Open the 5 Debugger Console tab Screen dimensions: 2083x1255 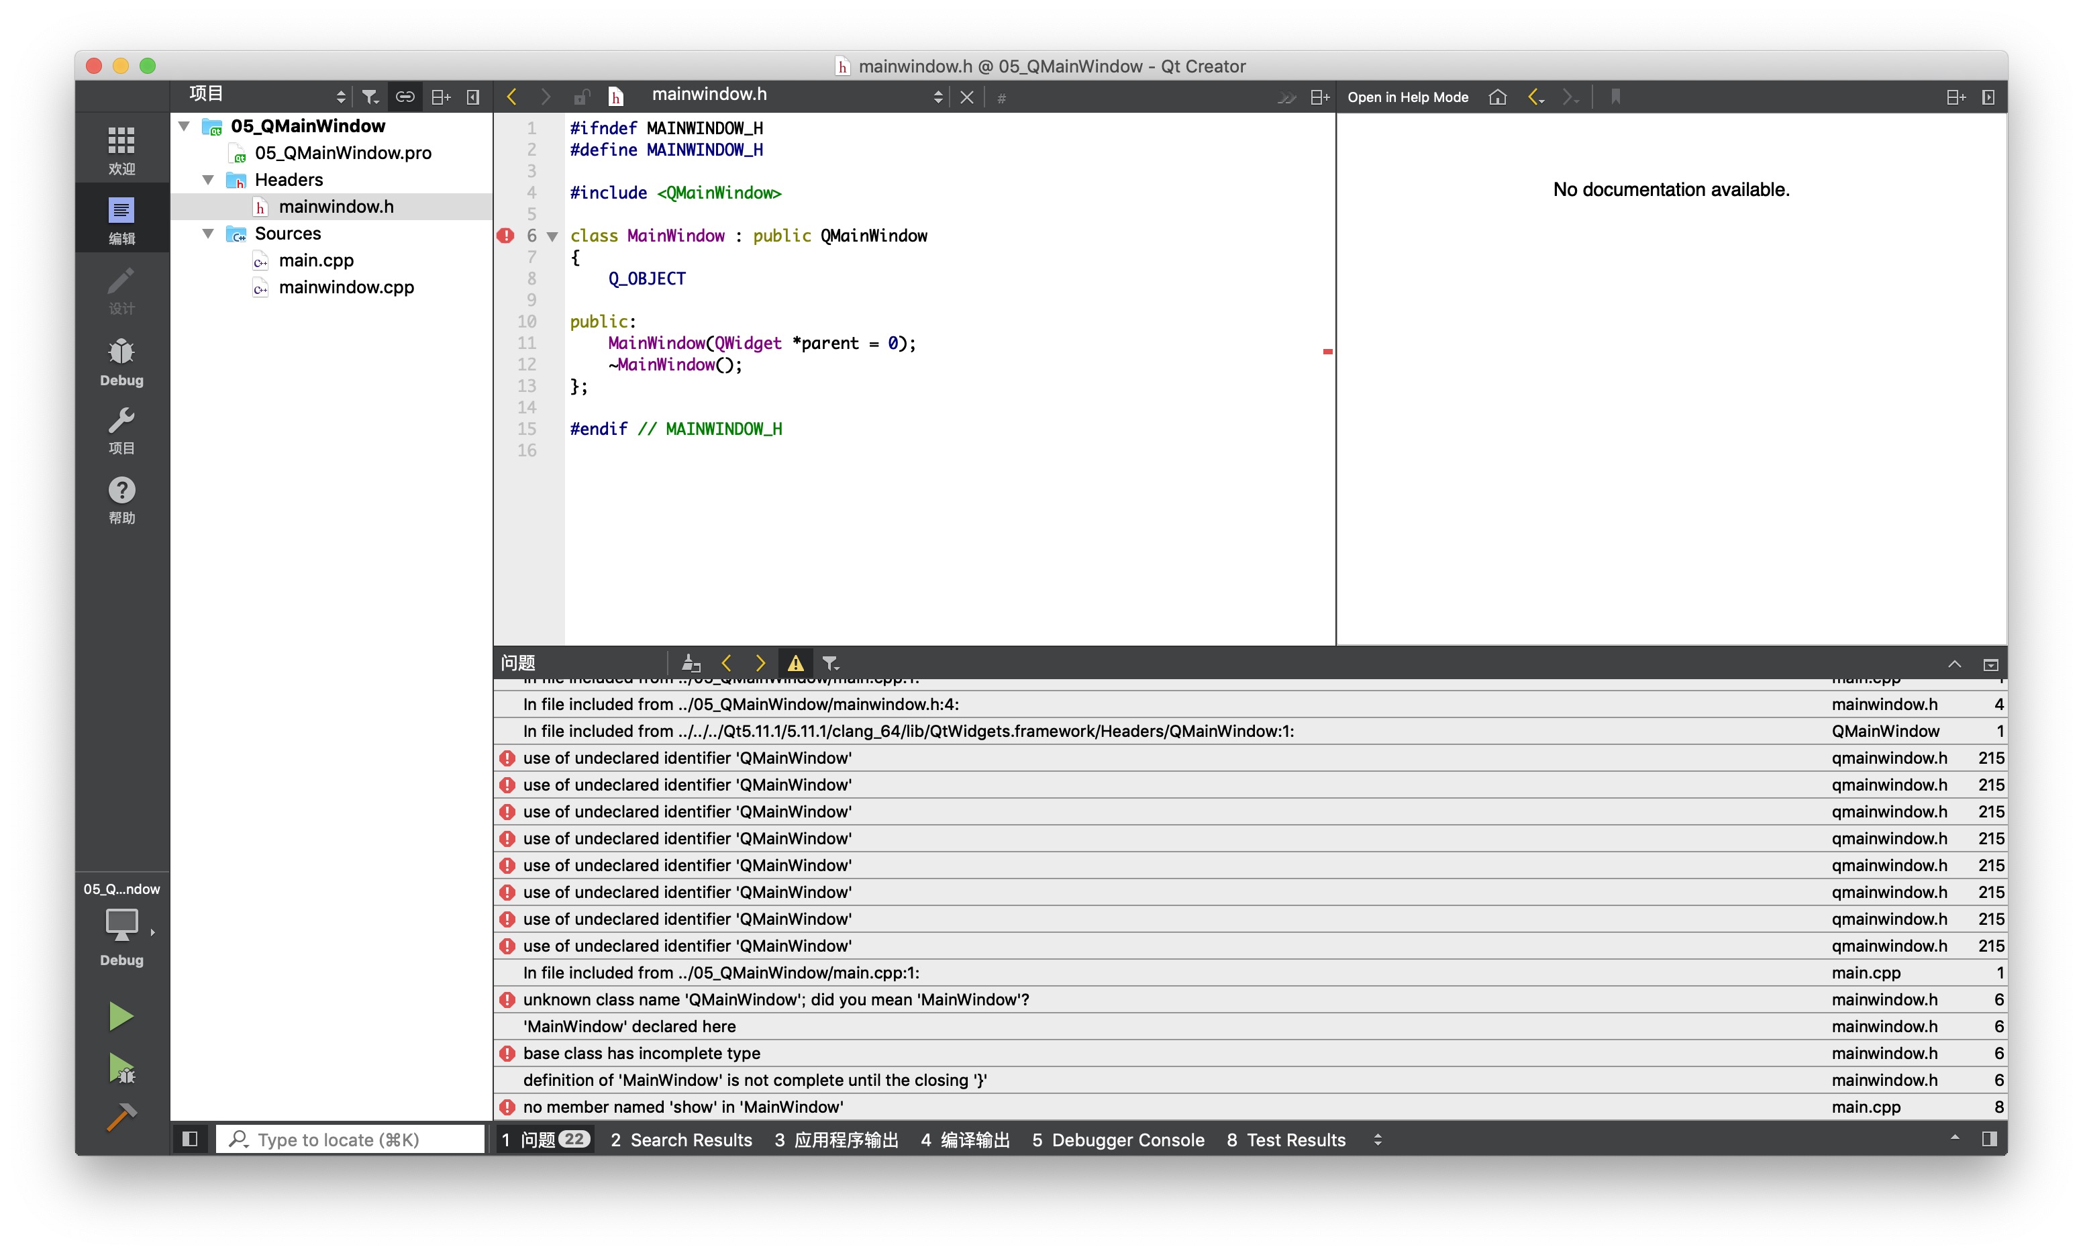(1117, 1139)
